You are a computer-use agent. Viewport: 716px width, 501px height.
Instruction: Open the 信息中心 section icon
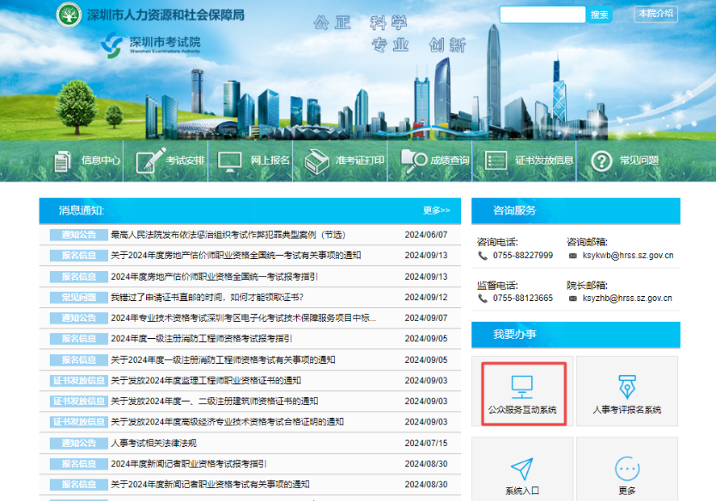[63, 161]
